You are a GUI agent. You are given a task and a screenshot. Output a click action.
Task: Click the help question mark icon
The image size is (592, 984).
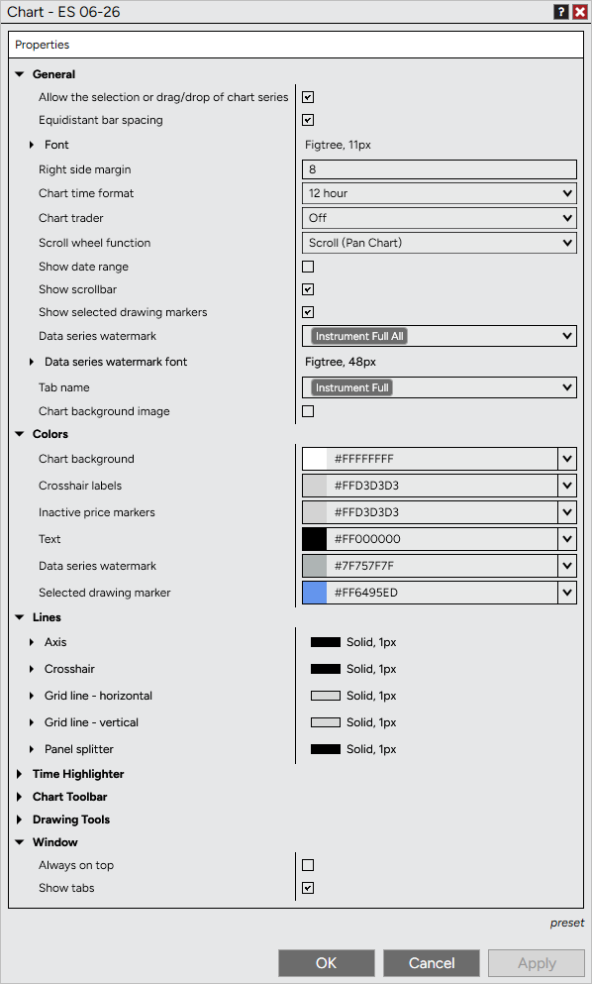560,12
